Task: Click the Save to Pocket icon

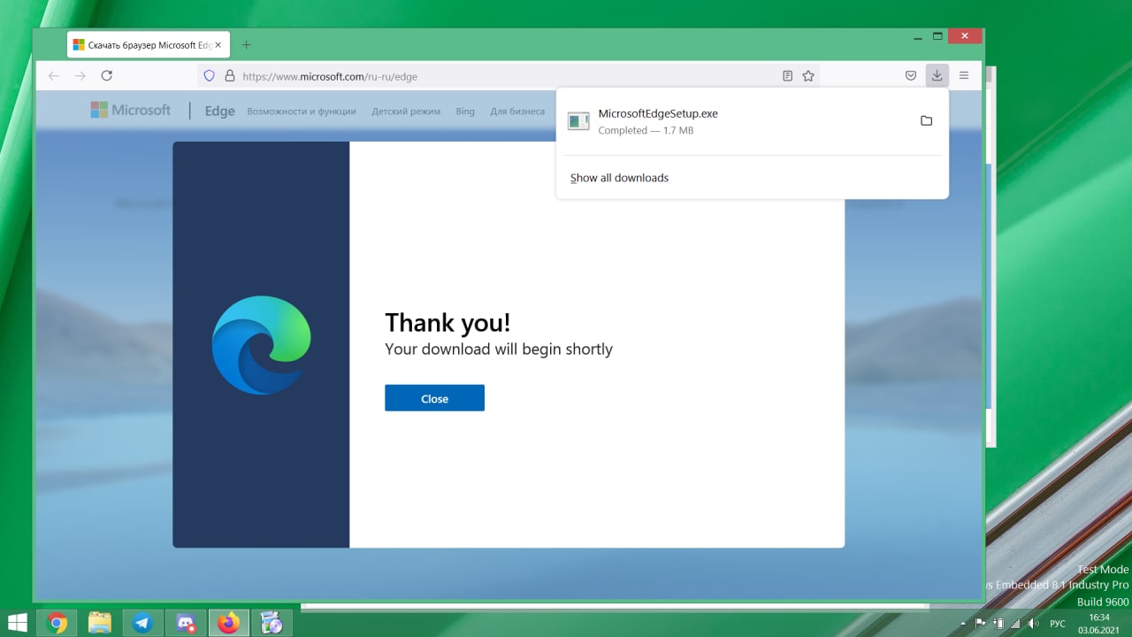Action: click(x=910, y=76)
